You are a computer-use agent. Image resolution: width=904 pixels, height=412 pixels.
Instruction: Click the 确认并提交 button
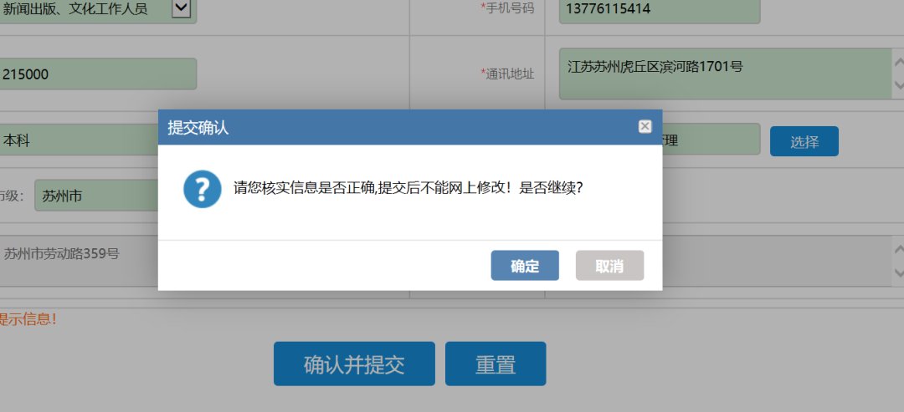pyautogui.click(x=354, y=364)
